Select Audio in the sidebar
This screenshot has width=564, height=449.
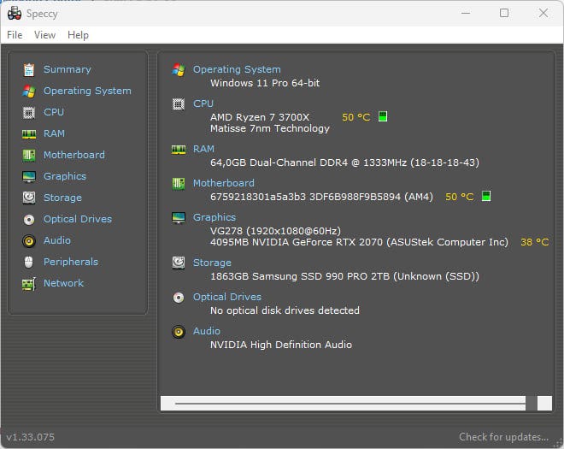[57, 240]
